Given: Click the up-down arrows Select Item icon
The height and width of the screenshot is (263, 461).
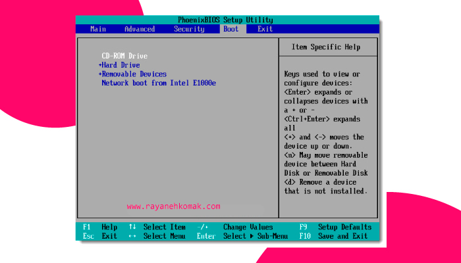Looking at the screenshot, I should (x=132, y=227).
